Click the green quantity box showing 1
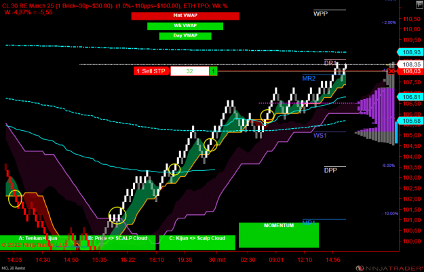The height and width of the screenshot is (272, 424). [x=213, y=71]
